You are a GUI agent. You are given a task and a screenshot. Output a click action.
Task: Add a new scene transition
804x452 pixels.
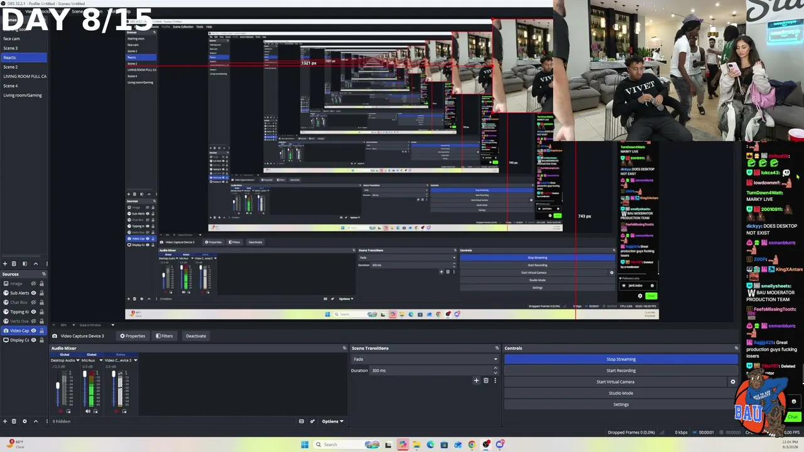pos(476,380)
